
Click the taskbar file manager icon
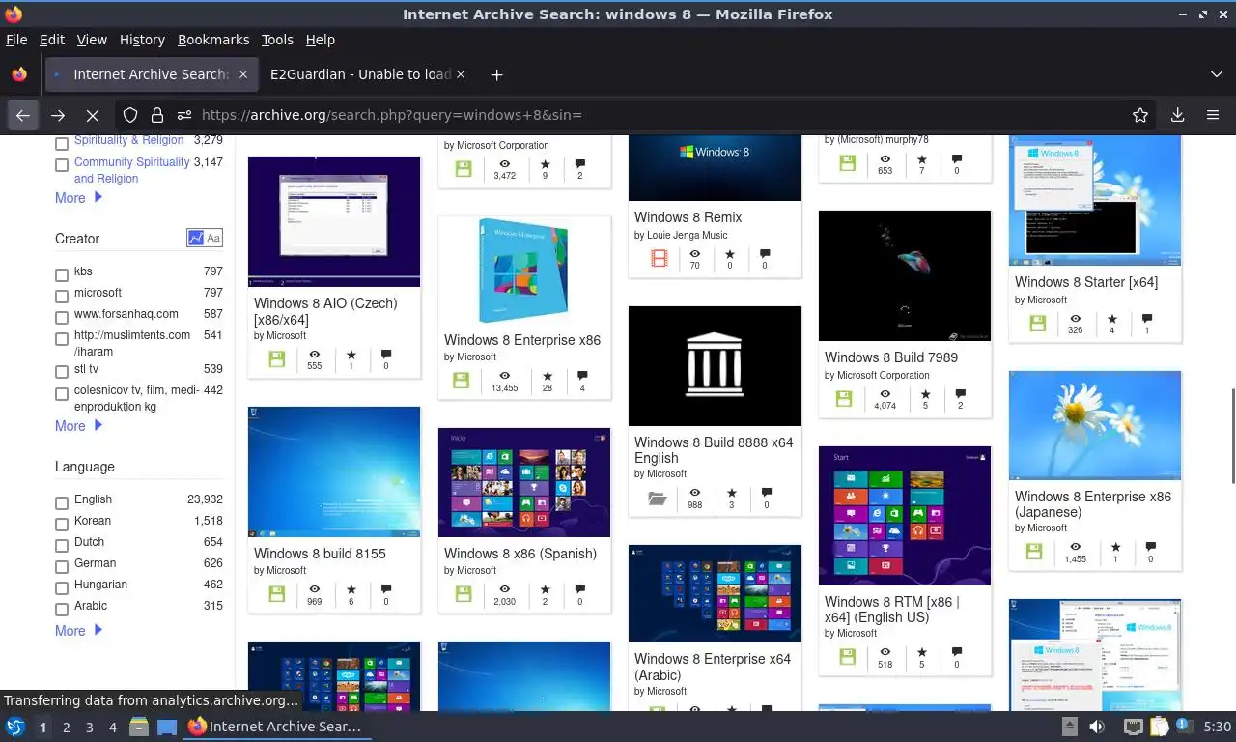(x=138, y=727)
